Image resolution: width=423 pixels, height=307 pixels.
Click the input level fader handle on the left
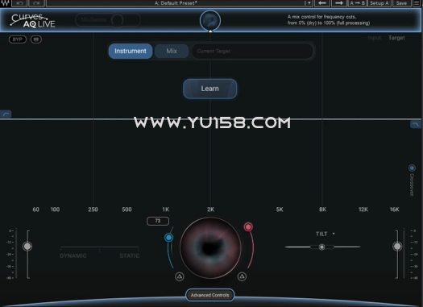[x=27, y=247]
